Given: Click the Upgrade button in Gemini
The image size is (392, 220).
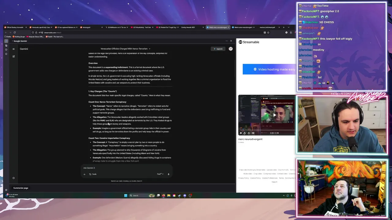Looking at the screenshot, I should (x=218, y=49).
